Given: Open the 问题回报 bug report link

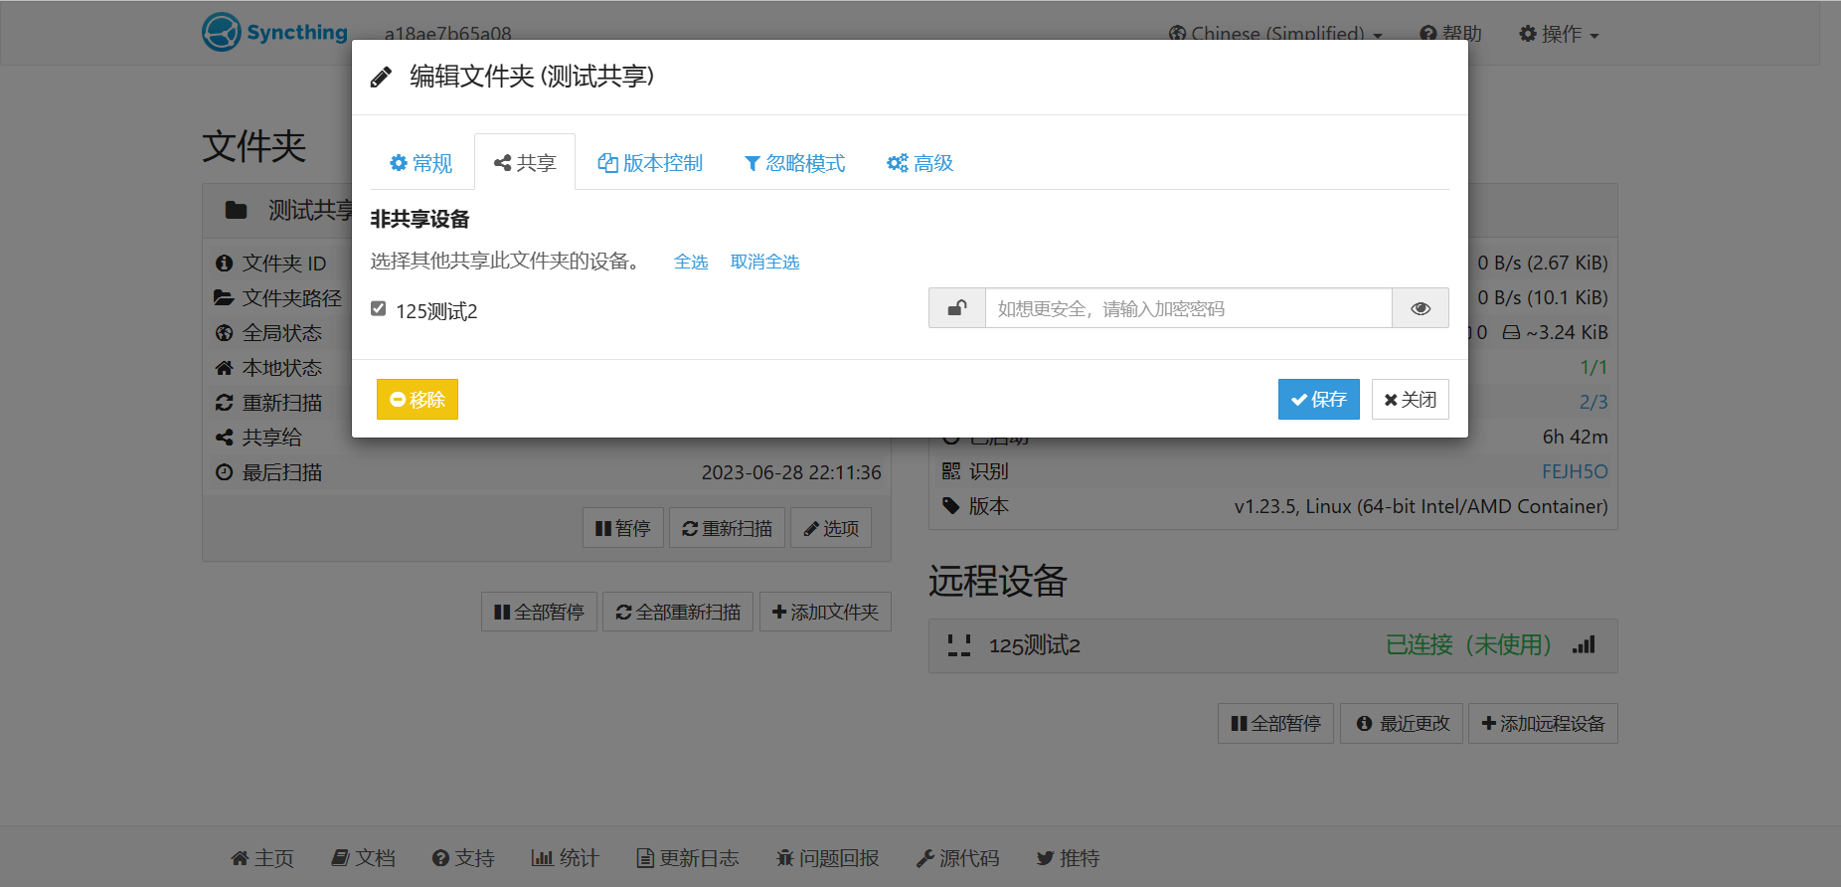Looking at the screenshot, I should pos(827,858).
